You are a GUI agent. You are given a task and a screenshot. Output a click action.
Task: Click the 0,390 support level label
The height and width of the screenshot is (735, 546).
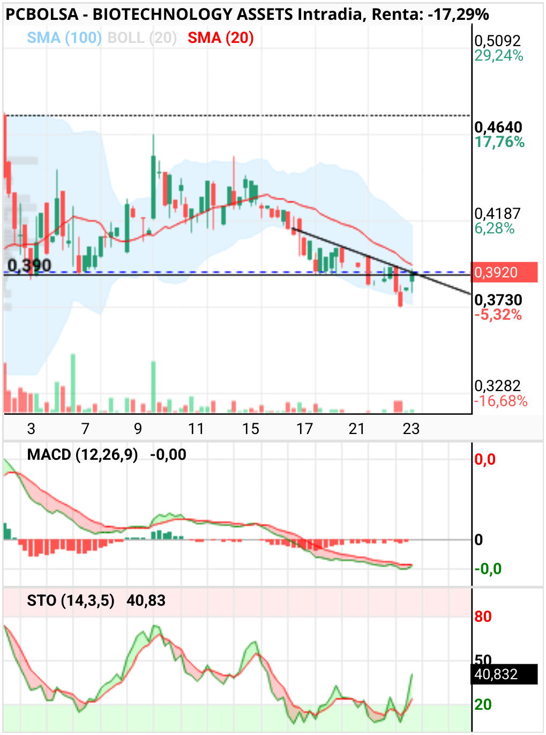pyautogui.click(x=29, y=265)
